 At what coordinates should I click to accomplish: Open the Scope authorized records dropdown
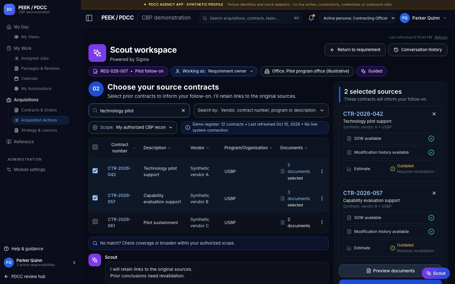pos(133,127)
